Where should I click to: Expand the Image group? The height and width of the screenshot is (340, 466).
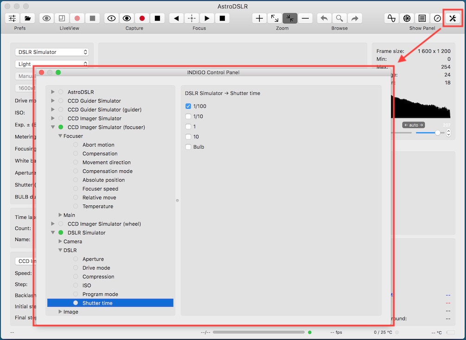(60, 311)
